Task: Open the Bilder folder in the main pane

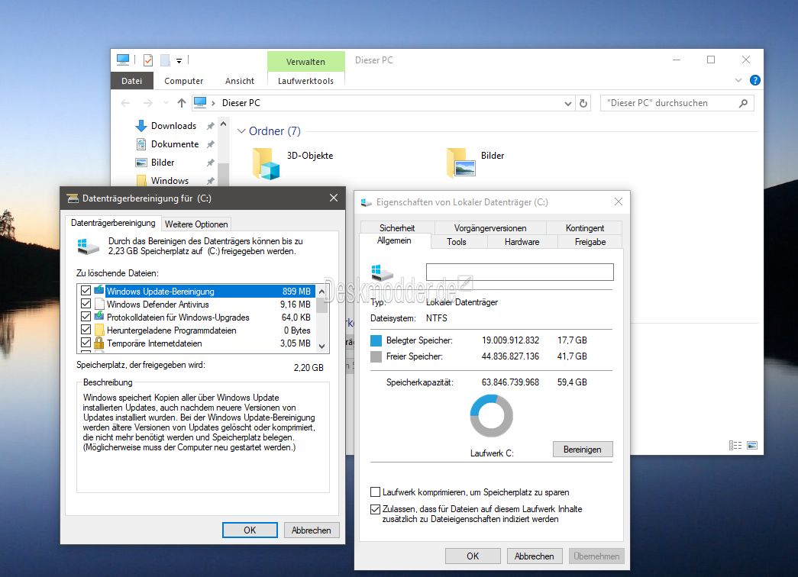Action: 461,163
